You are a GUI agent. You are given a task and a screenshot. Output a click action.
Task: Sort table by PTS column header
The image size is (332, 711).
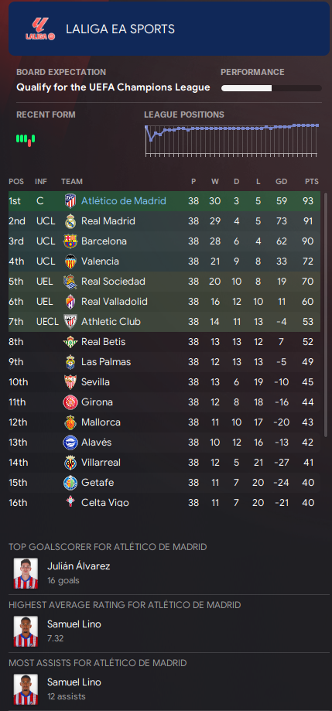(x=312, y=181)
